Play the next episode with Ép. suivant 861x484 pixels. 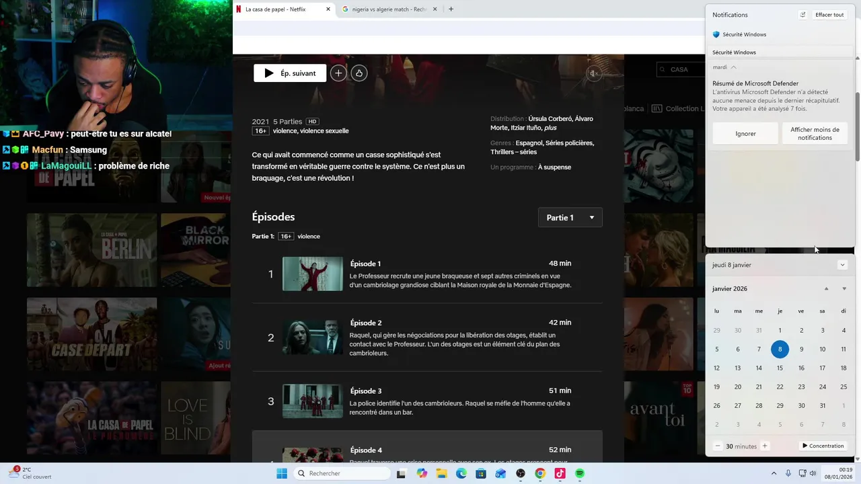click(x=290, y=73)
